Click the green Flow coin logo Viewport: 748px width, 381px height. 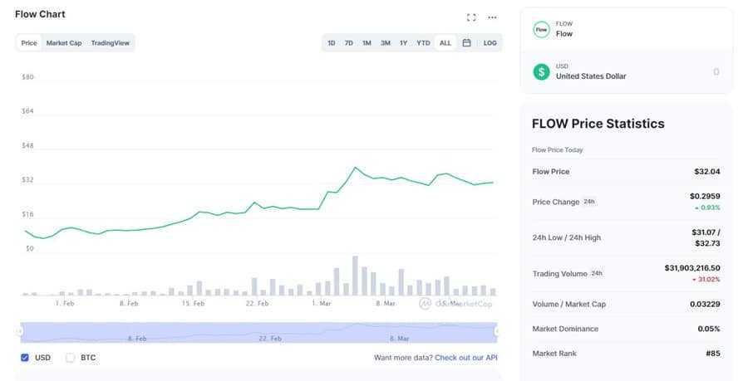click(x=541, y=29)
